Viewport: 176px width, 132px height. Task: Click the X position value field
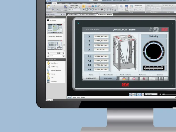[101, 36]
